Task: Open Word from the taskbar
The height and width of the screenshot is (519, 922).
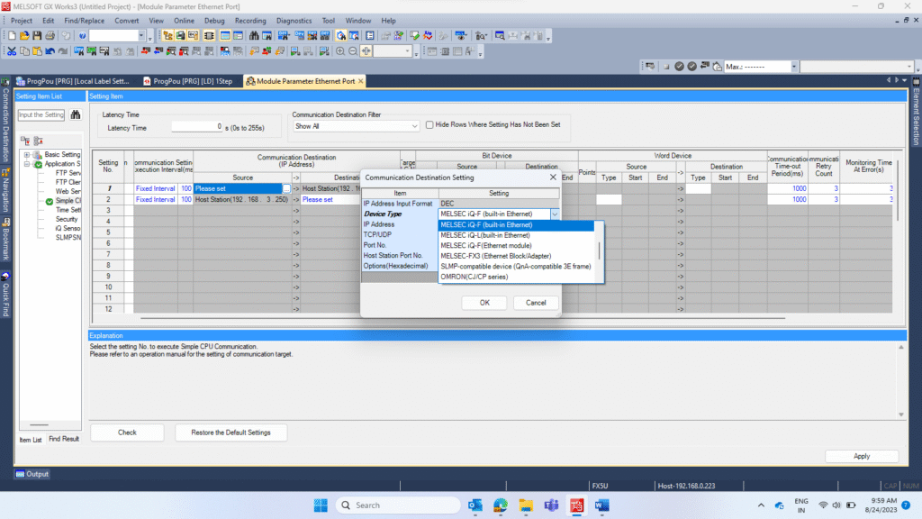Action: (x=601, y=505)
